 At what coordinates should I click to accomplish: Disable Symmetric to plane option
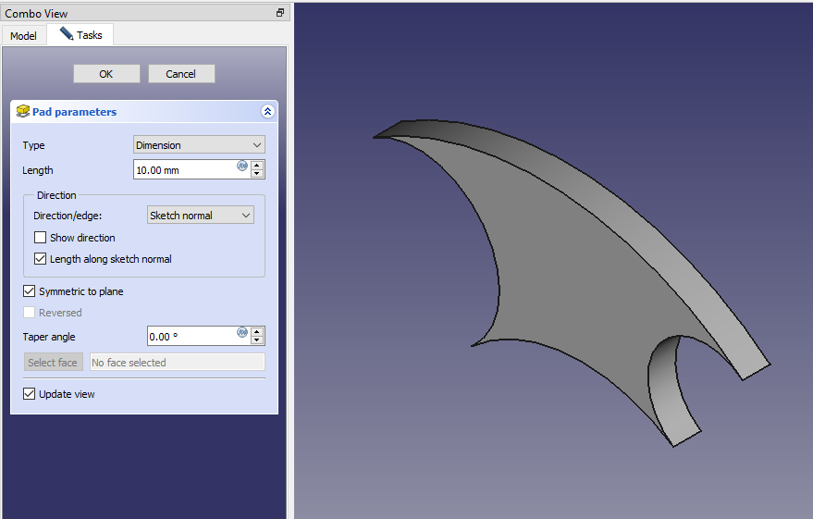click(30, 291)
